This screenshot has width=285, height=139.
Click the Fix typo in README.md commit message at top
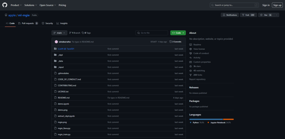click(x=83, y=42)
